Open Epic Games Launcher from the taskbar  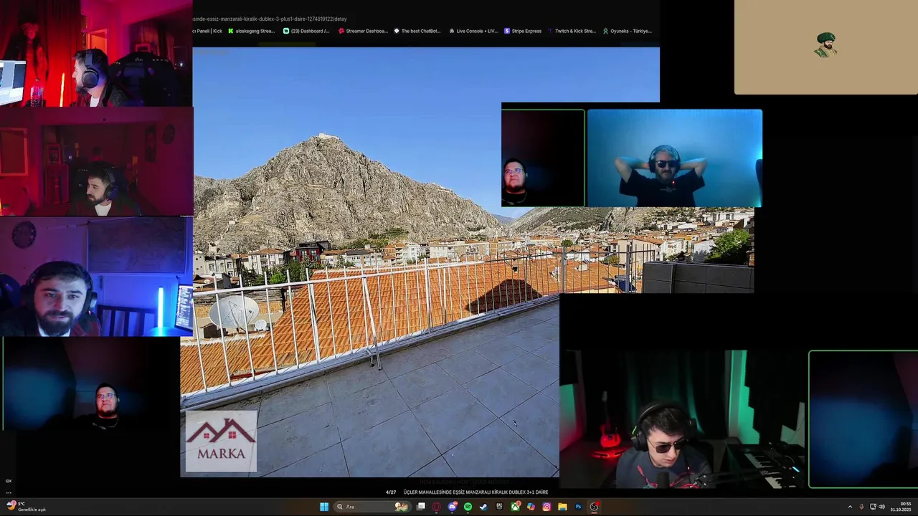tap(499, 507)
